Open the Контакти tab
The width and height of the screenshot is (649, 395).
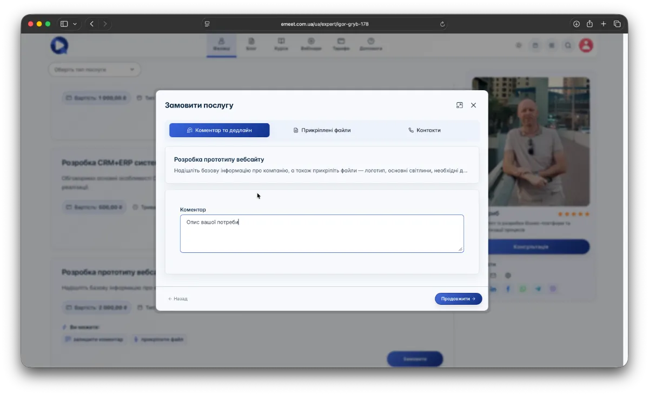[x=424, y=130]
